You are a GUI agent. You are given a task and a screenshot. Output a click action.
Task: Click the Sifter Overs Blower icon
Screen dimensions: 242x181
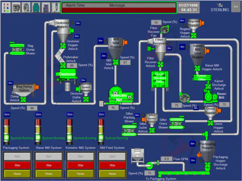click(177, 123)
